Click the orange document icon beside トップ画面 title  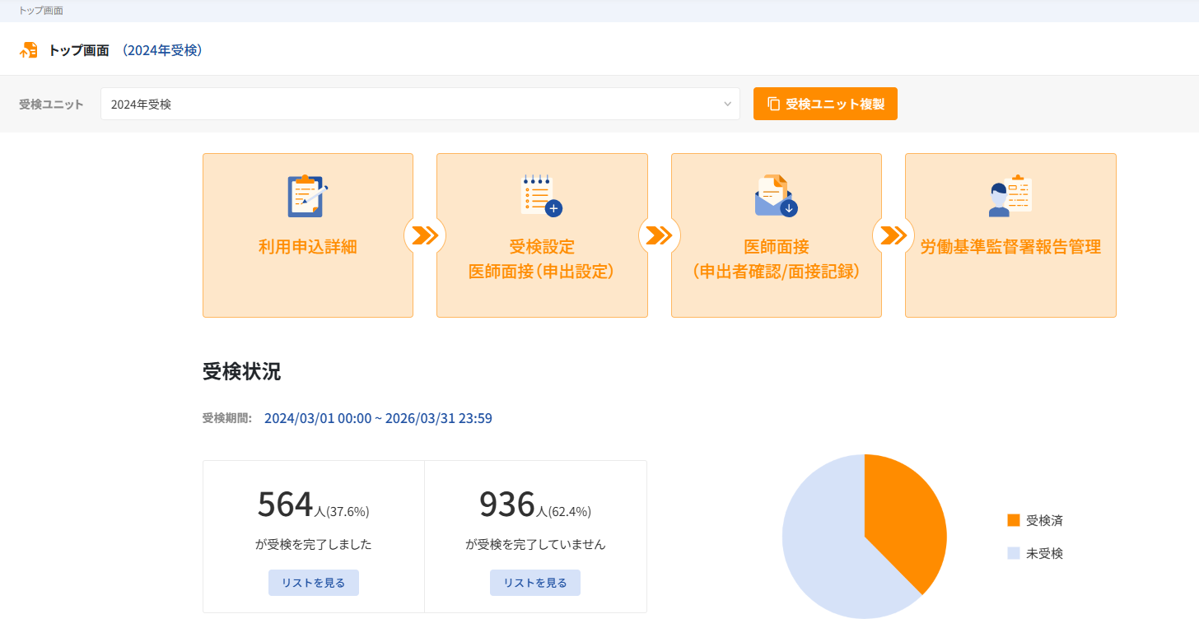click(29, 50)
